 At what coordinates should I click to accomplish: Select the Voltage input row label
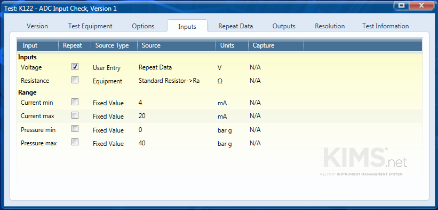[x=31, y=67]
